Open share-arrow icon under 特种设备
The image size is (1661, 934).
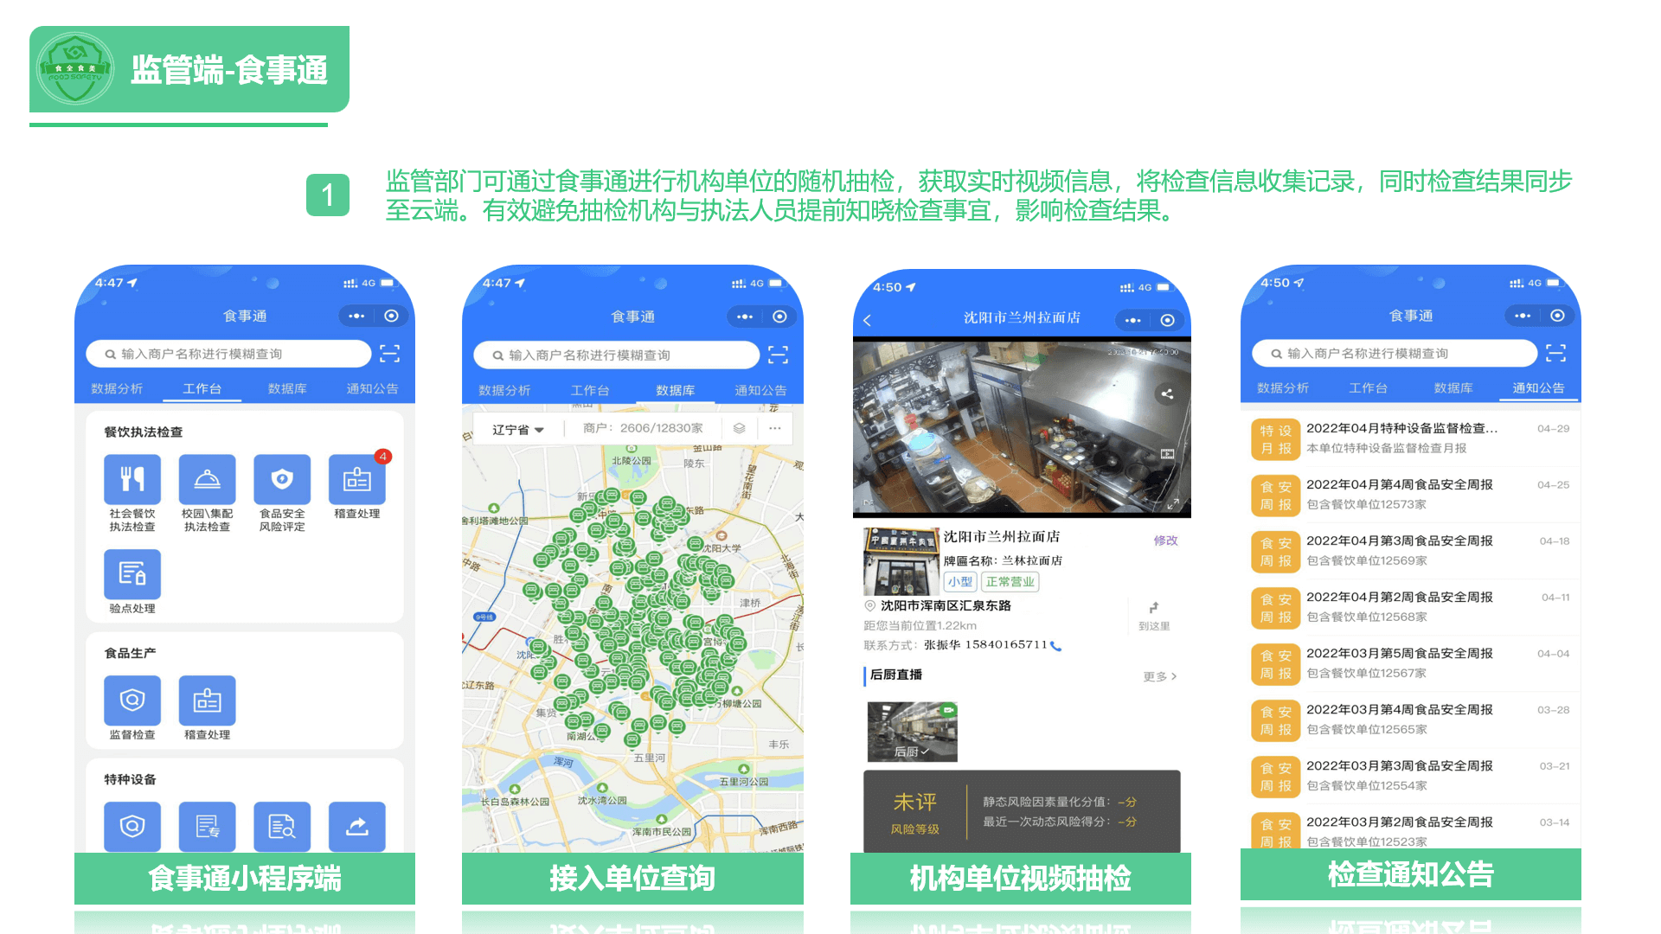point(357,827)
